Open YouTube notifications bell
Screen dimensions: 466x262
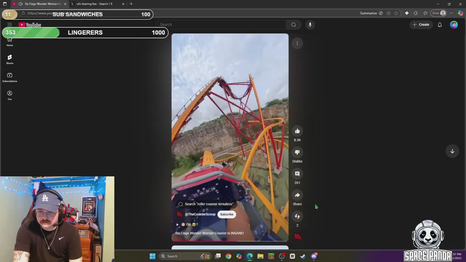[x=440, y=25]
